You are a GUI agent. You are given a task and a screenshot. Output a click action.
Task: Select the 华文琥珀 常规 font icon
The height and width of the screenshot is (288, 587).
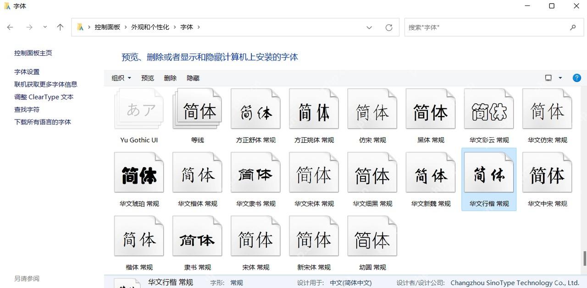[x=139, y=173]
